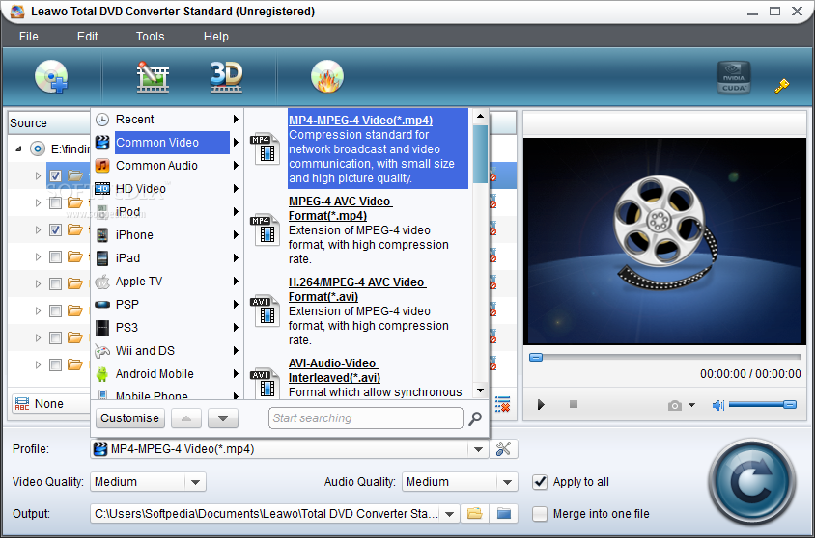
Task: Open MPEG-4 AVC Video Format(*.mp4) link
Action: (341, 208)
